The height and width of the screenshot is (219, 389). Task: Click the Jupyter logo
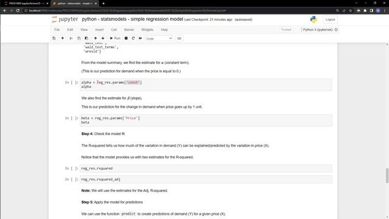(65, 19)
